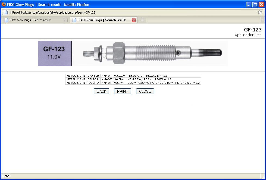Image resolution: width=266 pixels, height=180 pixels.
Task: Click MITSUBISHI in the DELICA row
Action: pyautogui.click(x=76, y=79)
